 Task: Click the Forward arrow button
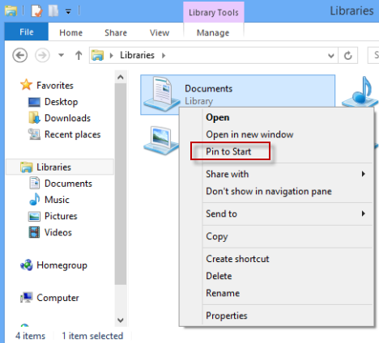(42, 55)
